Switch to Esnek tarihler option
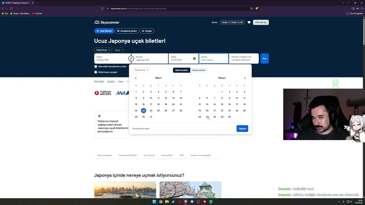Image resolution: width=365 pixels, height=205 pixels. click(199, 70)
